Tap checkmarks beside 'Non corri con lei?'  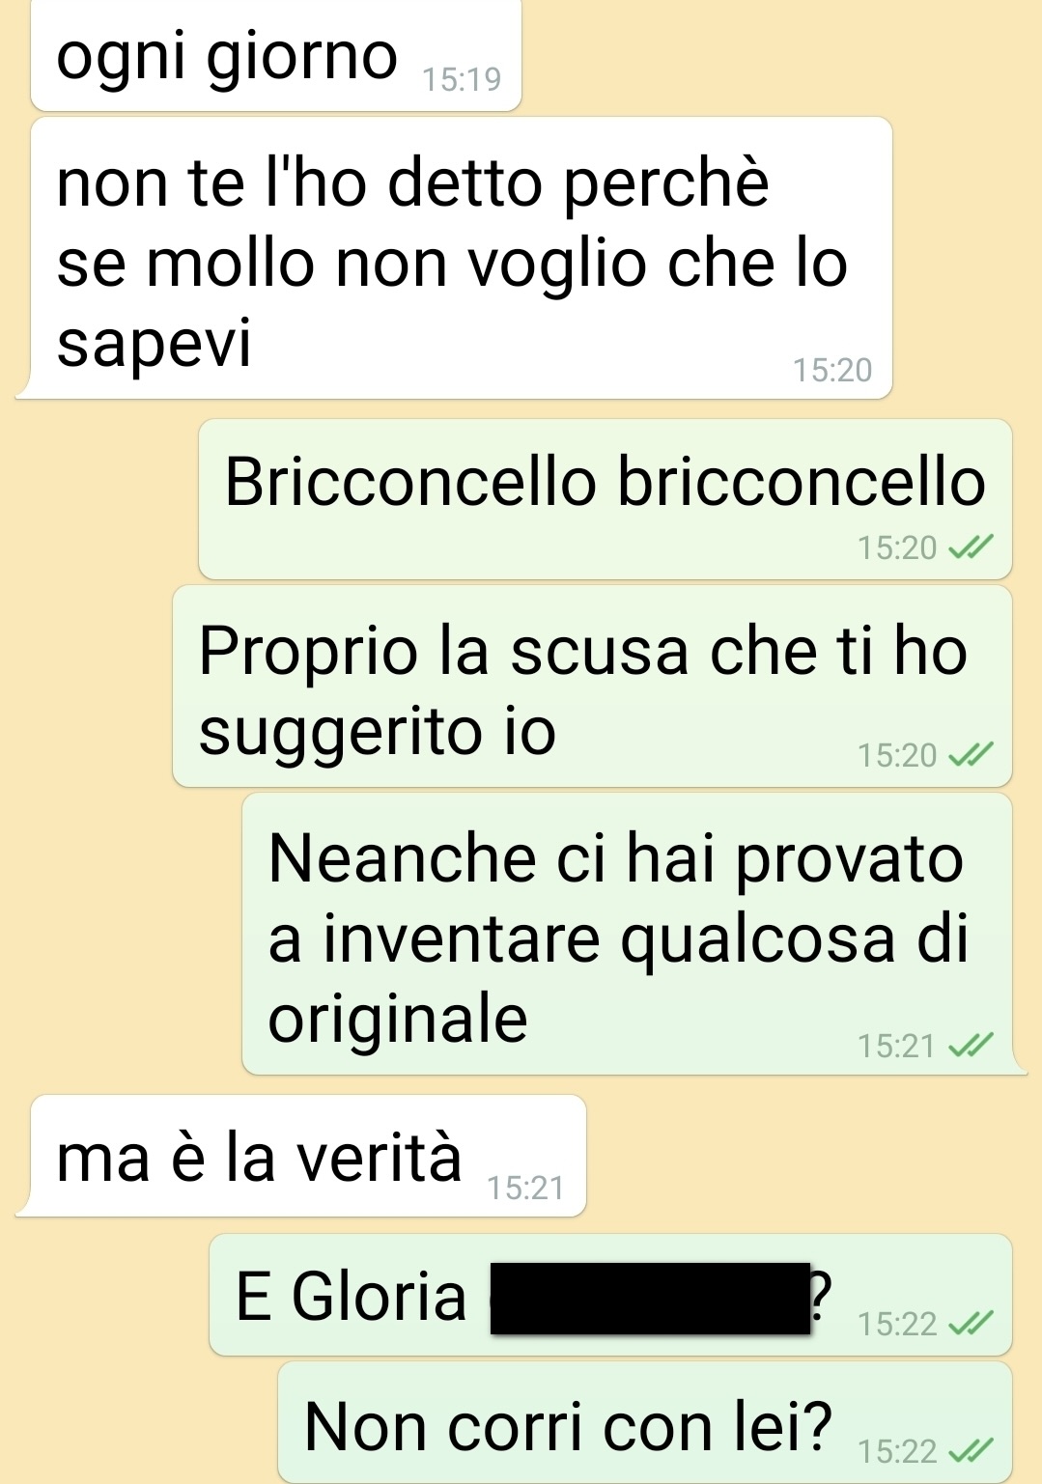pyautogui.click(x=971, y=1451)
